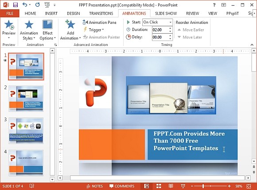The width and height of the screenshot is (257, 190).
Task: Switch to Normal view icon
Action: pyautogui.click(x=147, y=186)
